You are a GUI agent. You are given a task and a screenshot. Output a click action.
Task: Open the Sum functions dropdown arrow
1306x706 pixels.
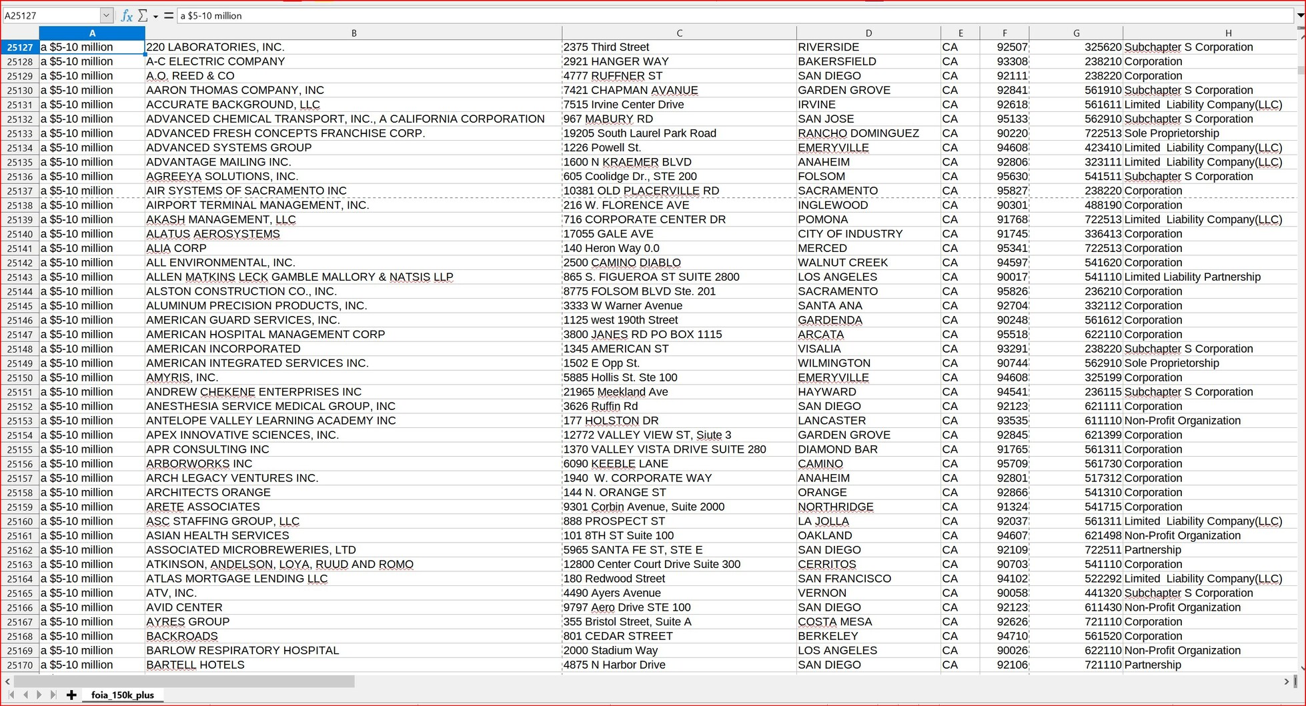[155, 17]
